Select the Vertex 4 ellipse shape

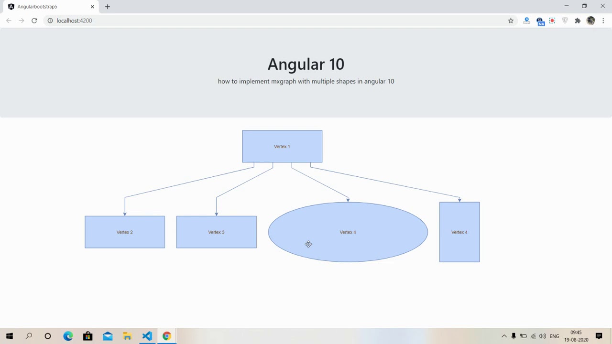(348, 232)
